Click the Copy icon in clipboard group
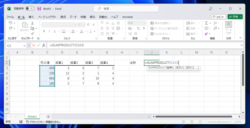 click(x=32, y=28)
